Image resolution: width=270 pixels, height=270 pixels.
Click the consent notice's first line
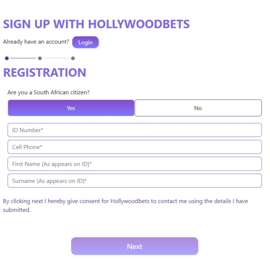[125, 201]
